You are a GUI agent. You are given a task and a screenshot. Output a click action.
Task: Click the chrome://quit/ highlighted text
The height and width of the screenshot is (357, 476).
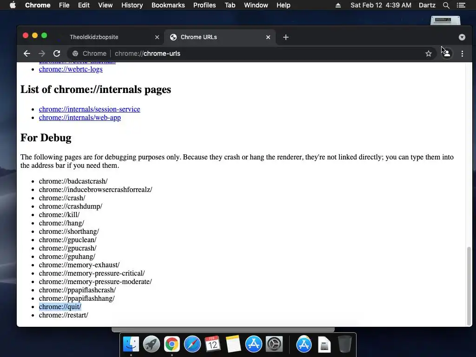[60, 307]
